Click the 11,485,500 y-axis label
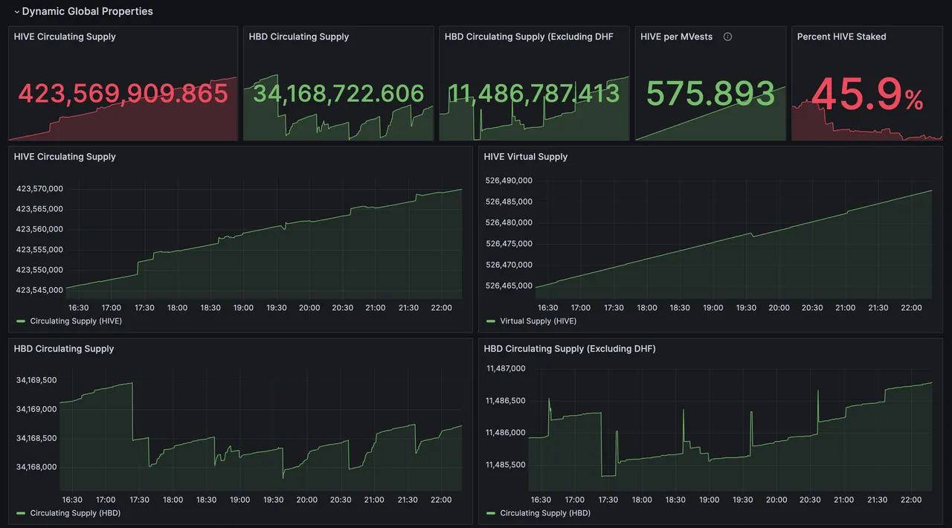Screen dimensions: 952x528 click(x=506, y=465)
